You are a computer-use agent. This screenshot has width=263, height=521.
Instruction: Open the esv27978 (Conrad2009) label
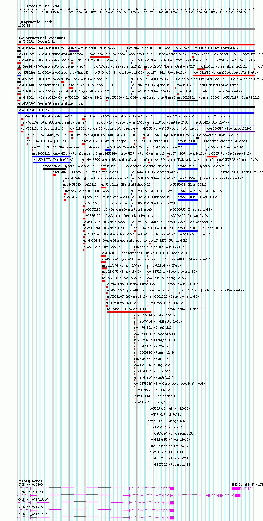[x=101, y=247]
